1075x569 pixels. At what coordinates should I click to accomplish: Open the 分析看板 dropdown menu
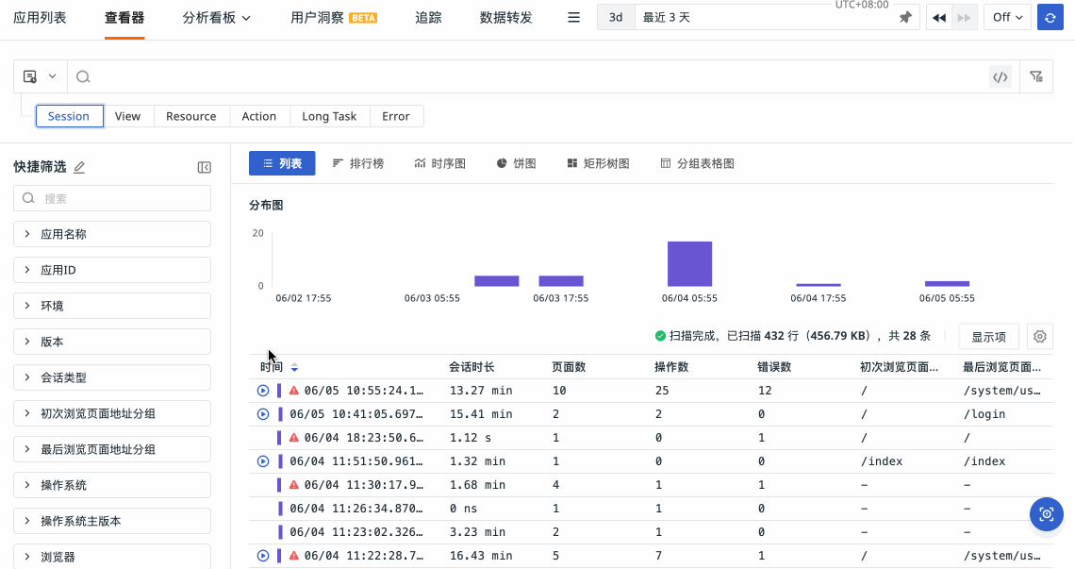click(216, 18)
